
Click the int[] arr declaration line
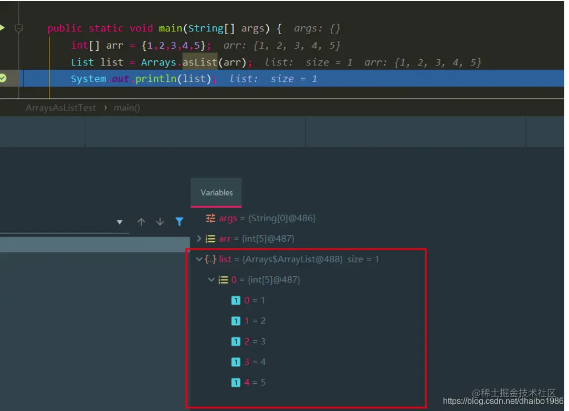pyautogui.click(x=141, y=45)
